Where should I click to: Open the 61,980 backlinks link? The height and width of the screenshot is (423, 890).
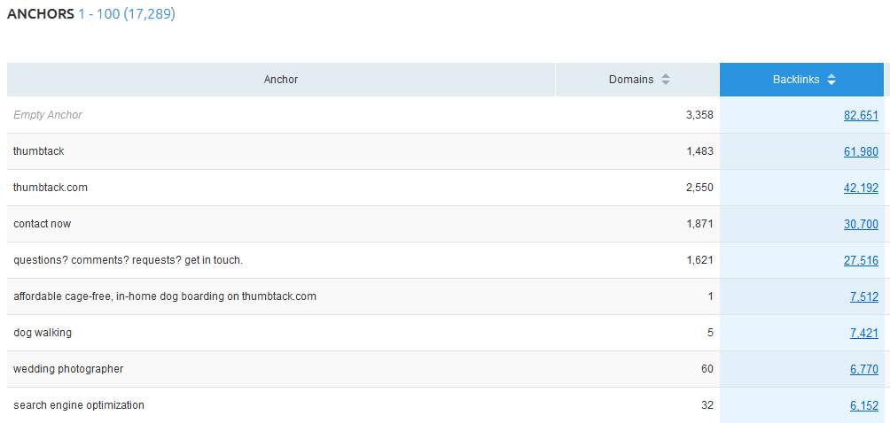pos(860,151)
